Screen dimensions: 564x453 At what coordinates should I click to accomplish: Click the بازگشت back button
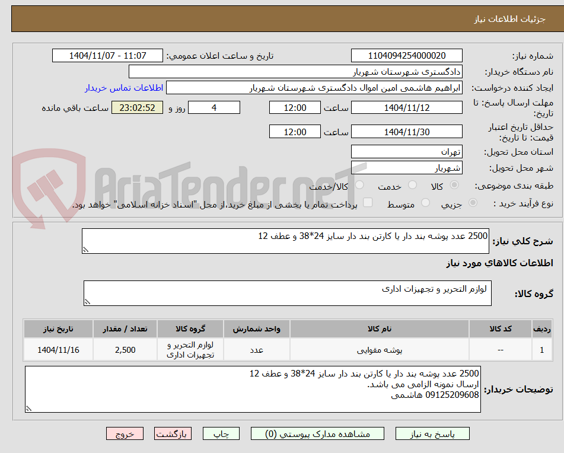point(173,433)
